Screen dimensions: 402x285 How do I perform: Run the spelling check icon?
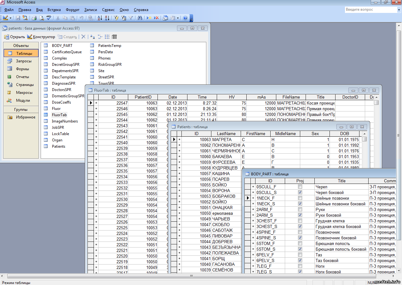coord(49,18)
